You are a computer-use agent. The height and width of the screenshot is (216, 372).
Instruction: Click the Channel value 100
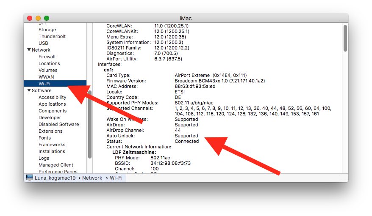155,169
